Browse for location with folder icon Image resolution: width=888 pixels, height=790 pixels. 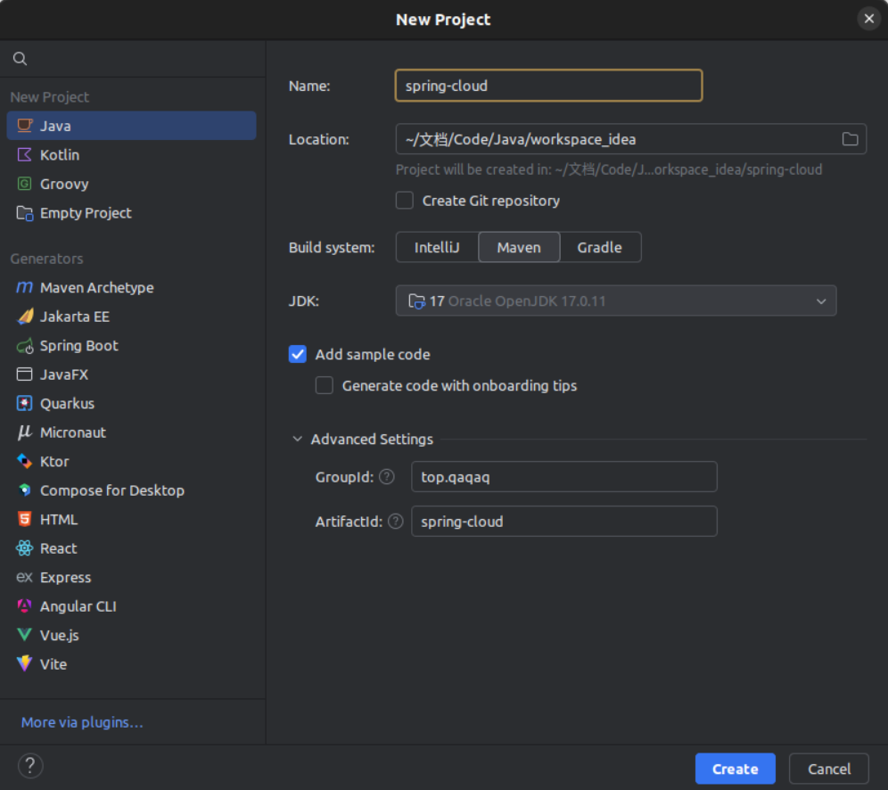(x=850, y=139)
